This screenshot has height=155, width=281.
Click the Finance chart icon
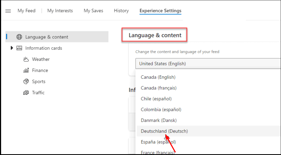click(x=26, y=70)
